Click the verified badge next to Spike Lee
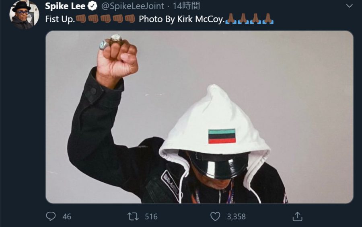The image size is (362, 227). click(93, 6)
